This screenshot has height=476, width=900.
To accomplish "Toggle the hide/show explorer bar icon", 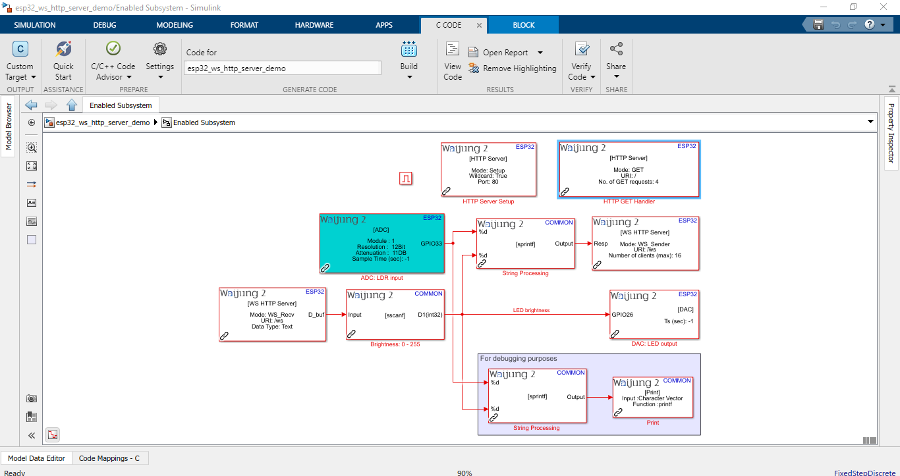I will [x=32, y=122].
